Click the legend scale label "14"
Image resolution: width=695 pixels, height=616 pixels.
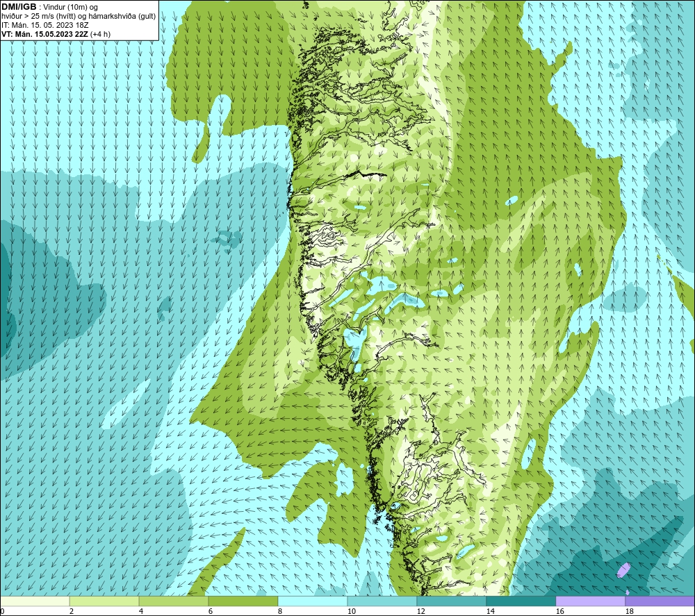point(490,611)
